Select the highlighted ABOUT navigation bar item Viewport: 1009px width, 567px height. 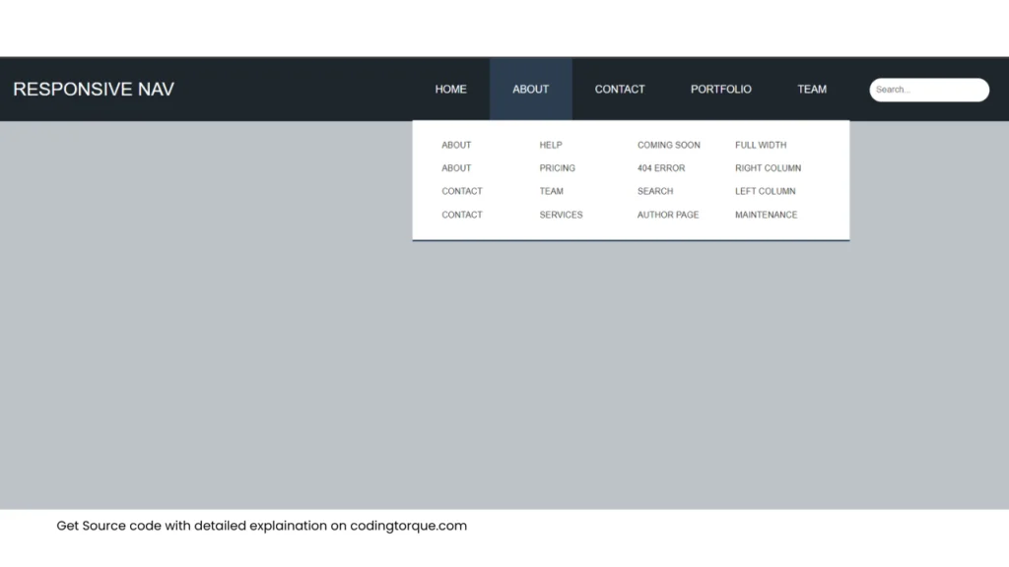pos(530,90)
